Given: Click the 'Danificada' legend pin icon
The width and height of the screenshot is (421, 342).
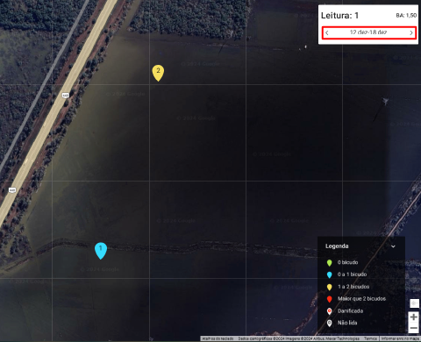Looking at the screenshot, I should [330, 311].
